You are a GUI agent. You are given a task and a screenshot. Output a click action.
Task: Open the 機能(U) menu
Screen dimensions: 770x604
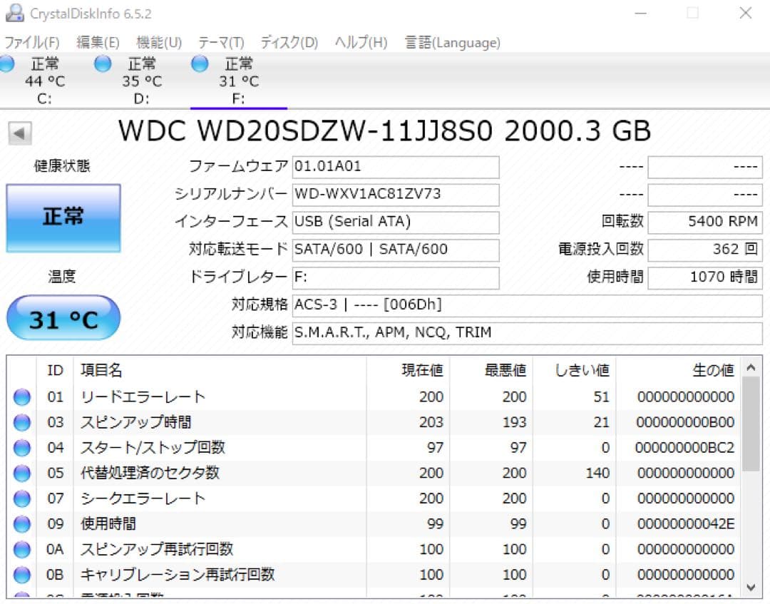click(158, 43)
